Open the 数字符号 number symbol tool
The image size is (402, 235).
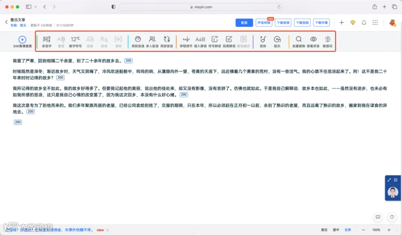click(x=75, y=42)
